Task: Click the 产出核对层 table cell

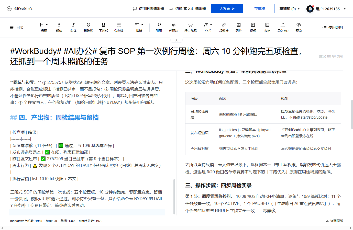Action: 200,149
